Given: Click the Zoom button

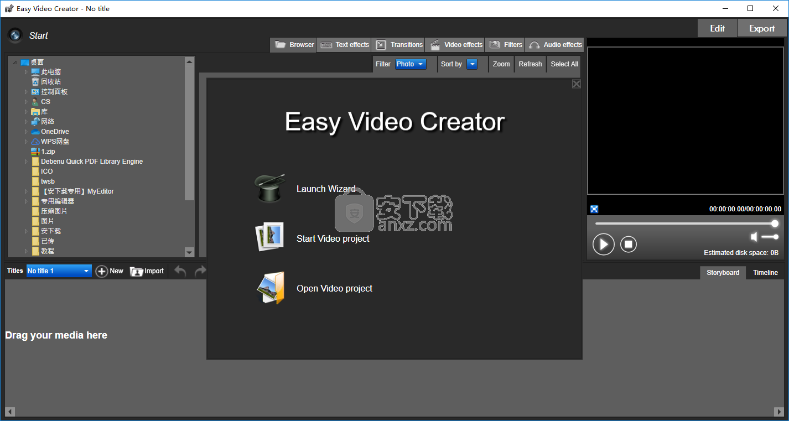Looking at the screenshot, I should pyautogui.click(x=501, y=64).
